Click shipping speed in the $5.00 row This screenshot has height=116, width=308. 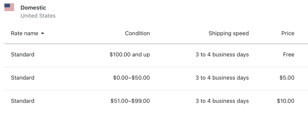tap(222, 78)
